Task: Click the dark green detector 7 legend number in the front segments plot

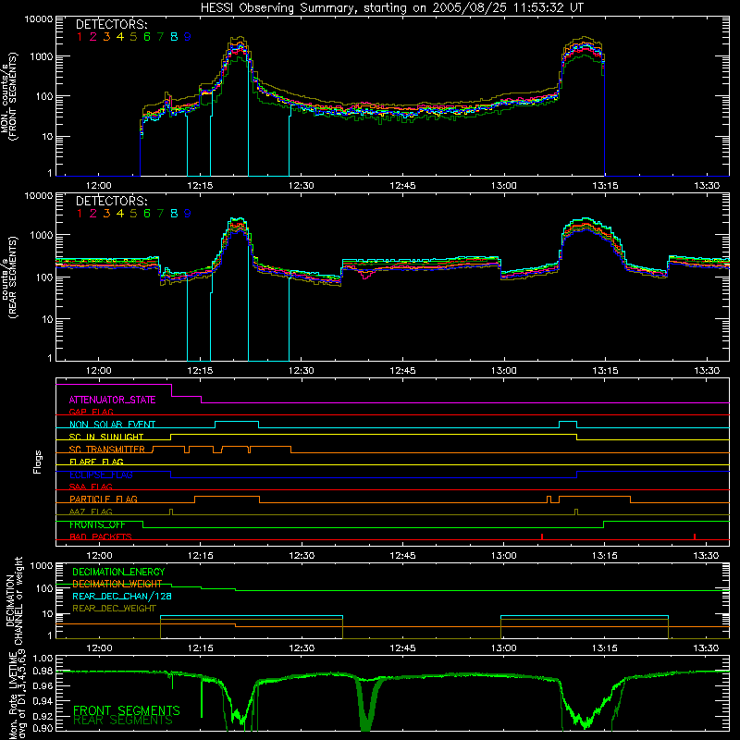Action: tap(160, 37)
